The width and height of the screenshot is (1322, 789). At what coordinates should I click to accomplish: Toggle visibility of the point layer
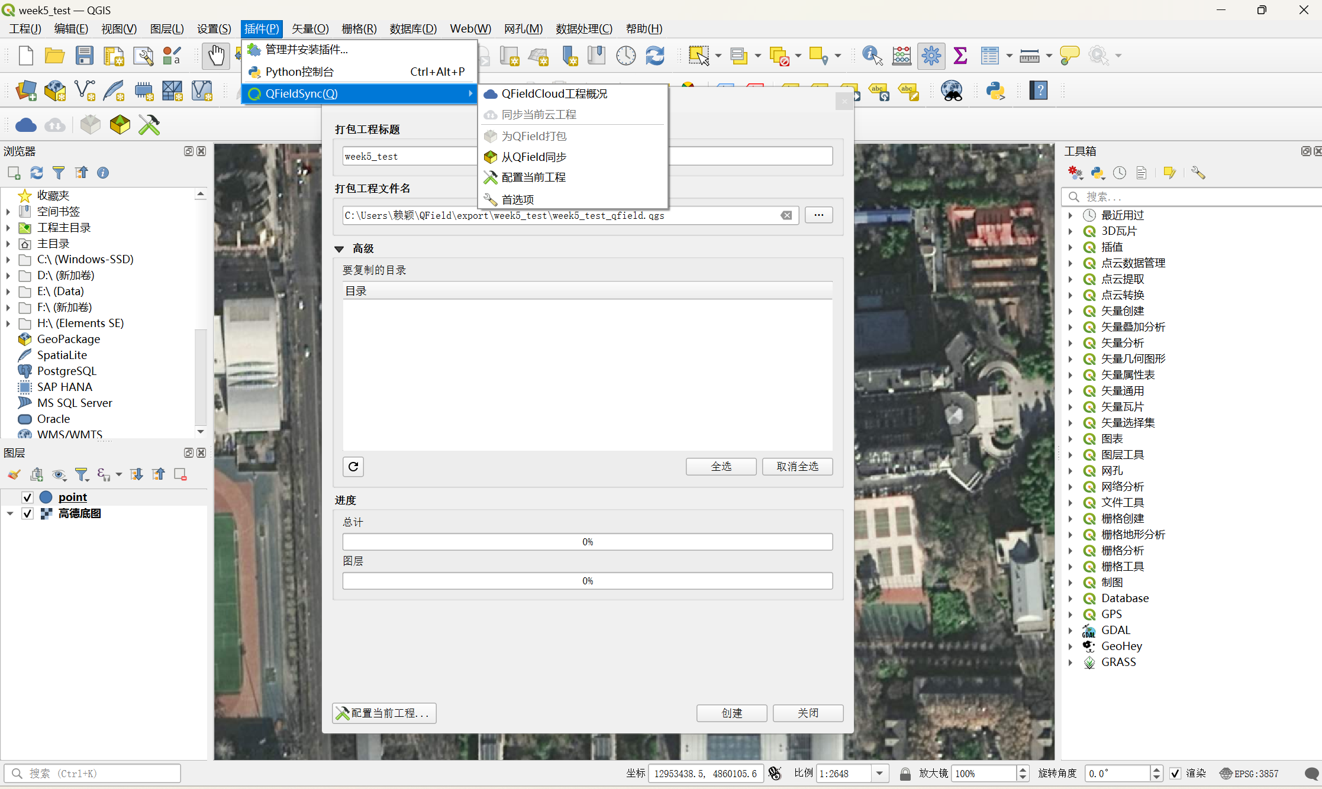(27, 497)
